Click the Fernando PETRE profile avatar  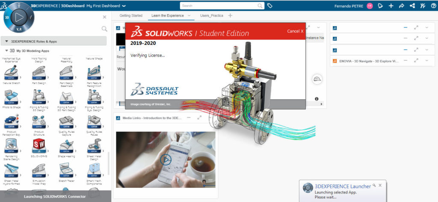pos(370,6)
